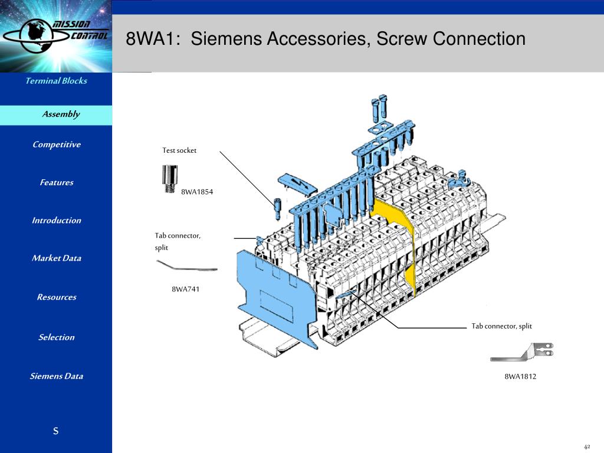Select the highlighted Assembly tab
The width and height of the screenshot is (604, 453).
click(x=56, y=115)
